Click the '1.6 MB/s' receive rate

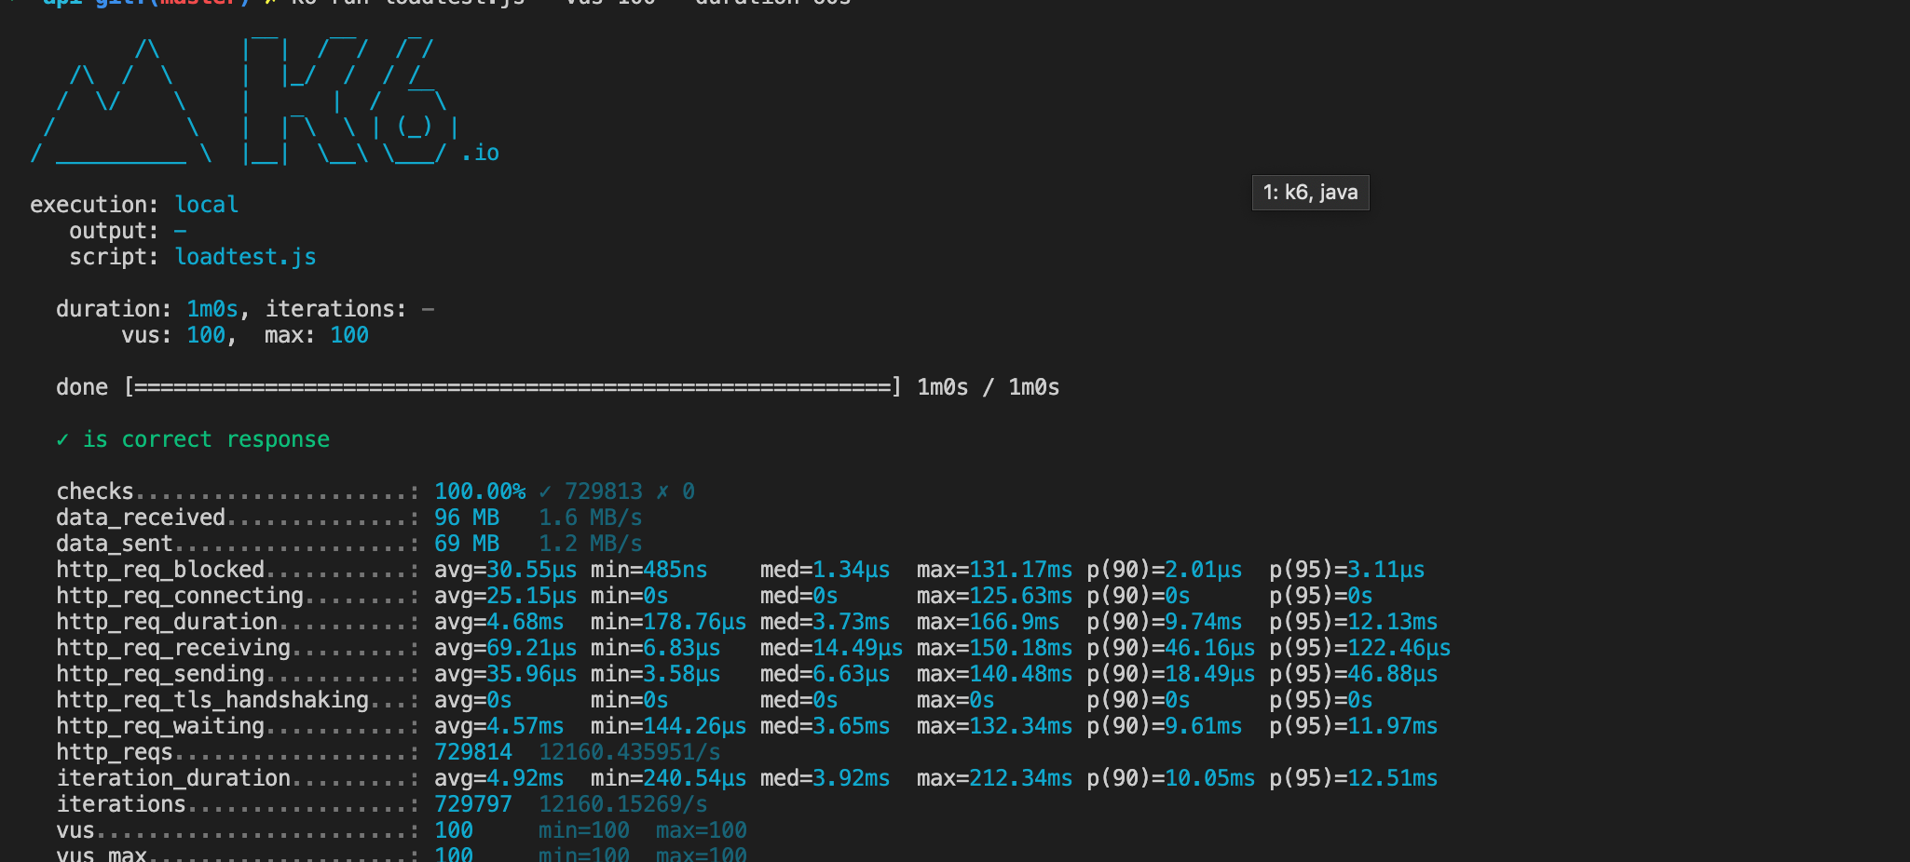point(591,518)
